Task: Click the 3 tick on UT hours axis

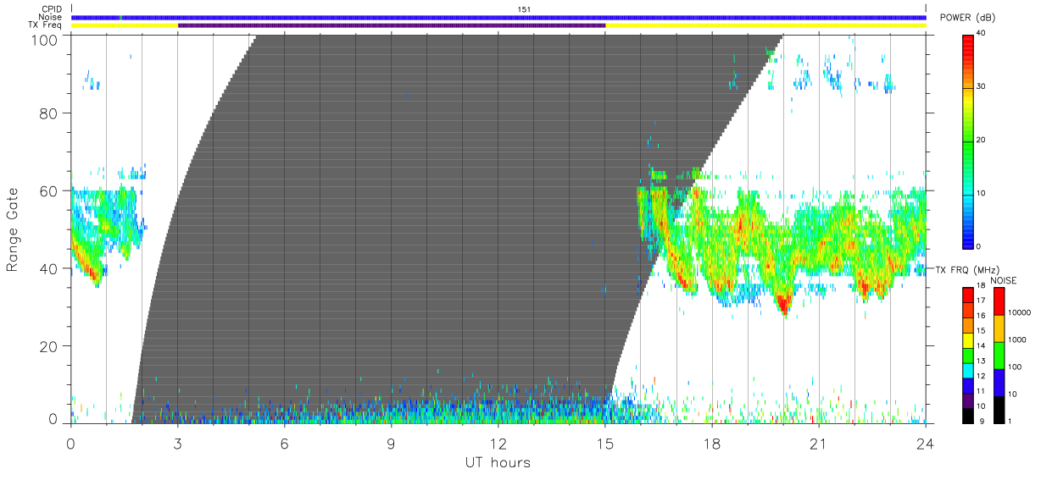Action: pyautogui.click(x=178, y=444)
